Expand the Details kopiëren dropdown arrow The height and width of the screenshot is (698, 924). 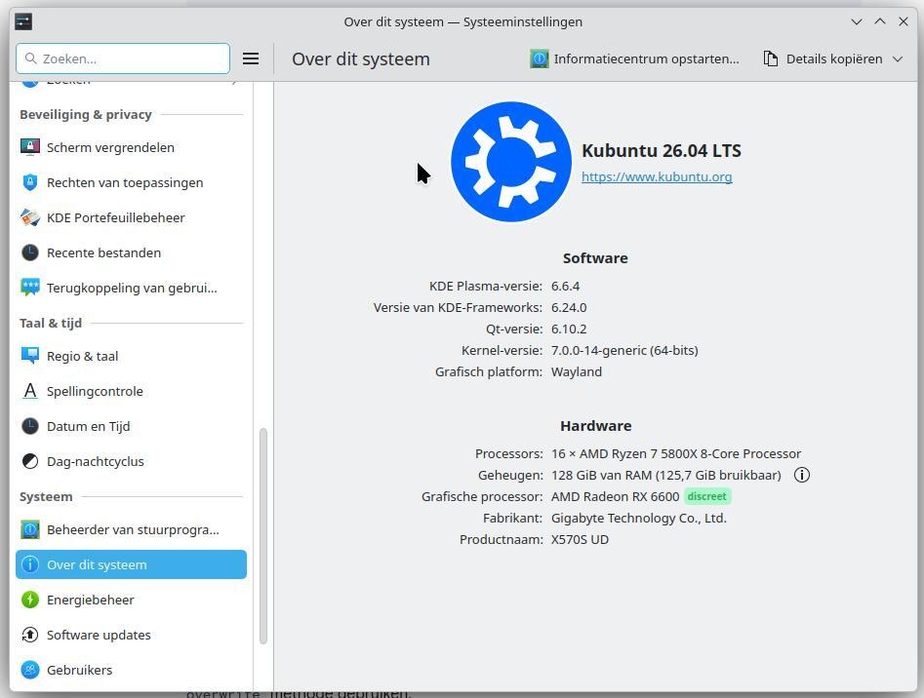(x=898, y=58)
